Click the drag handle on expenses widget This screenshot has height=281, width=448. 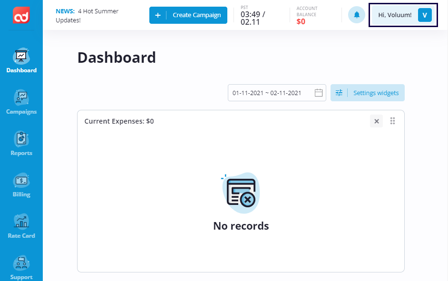pyautogui.click(x=393, y=121)
